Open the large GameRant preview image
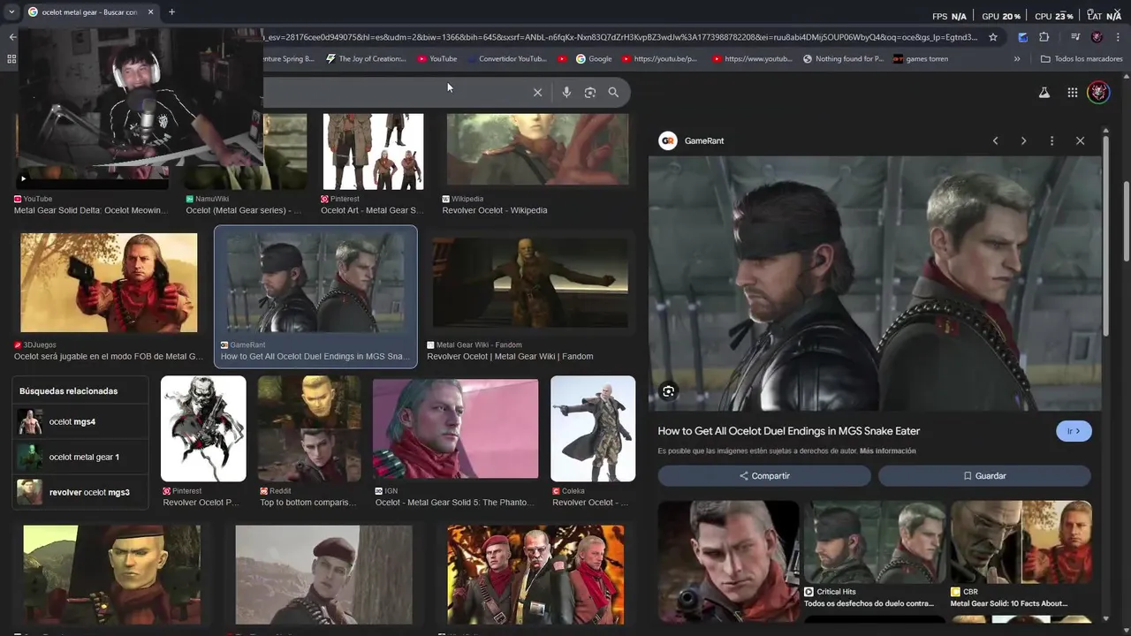This screenshot has height=636, width=1131. point(875,284)
